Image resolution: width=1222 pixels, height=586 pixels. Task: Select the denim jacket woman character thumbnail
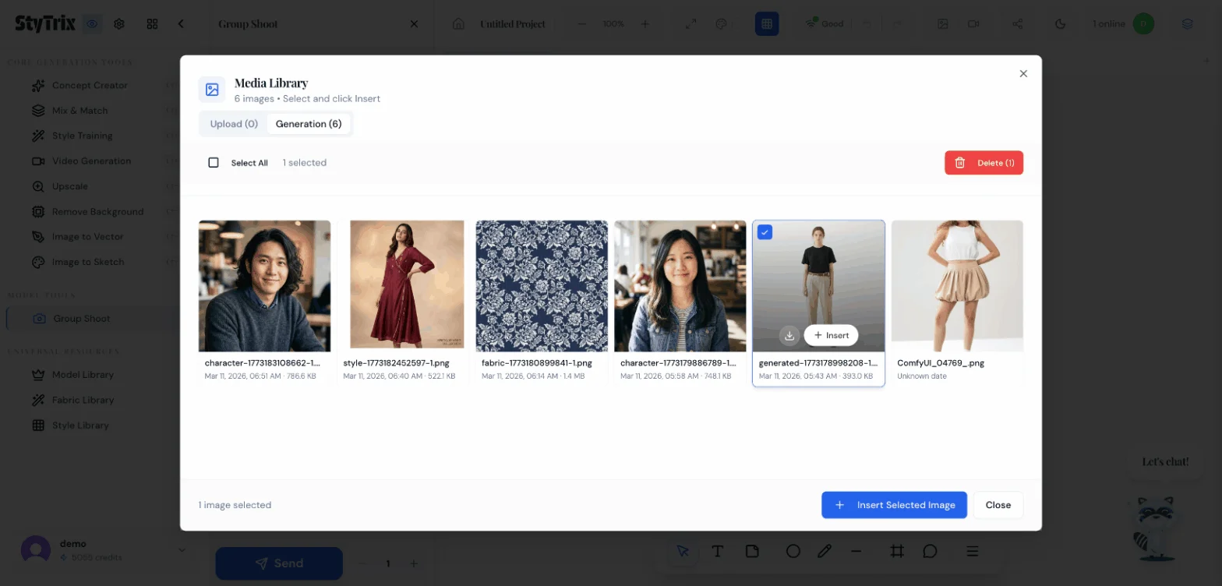pyautogui.click(x=680, y=286)
